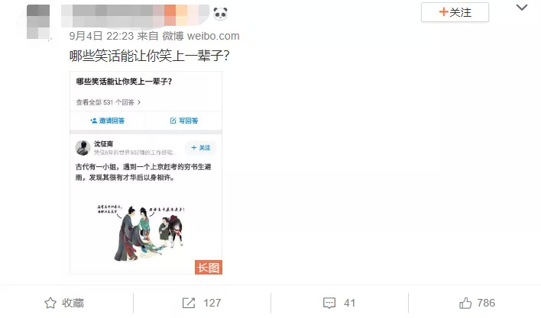Open the 微博 weibo.com source link
The image size is (541, 318).
tap(201, 36)
